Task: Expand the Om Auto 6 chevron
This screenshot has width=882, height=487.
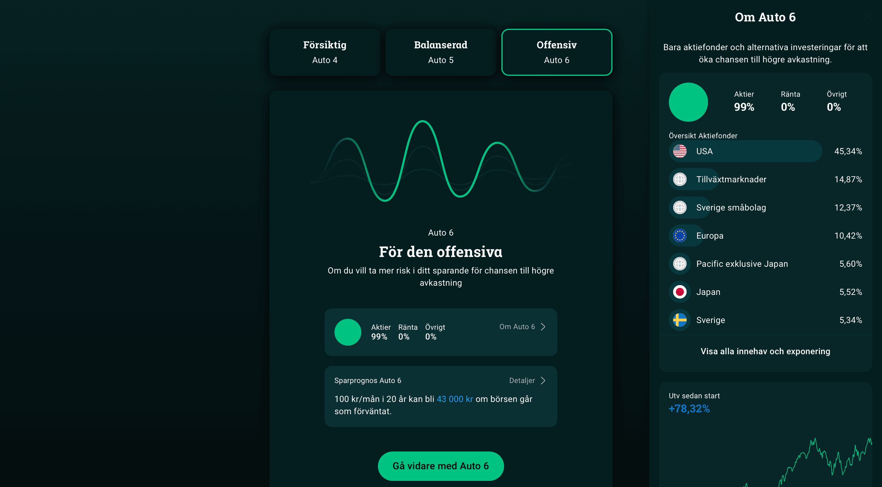Action: 543,327
